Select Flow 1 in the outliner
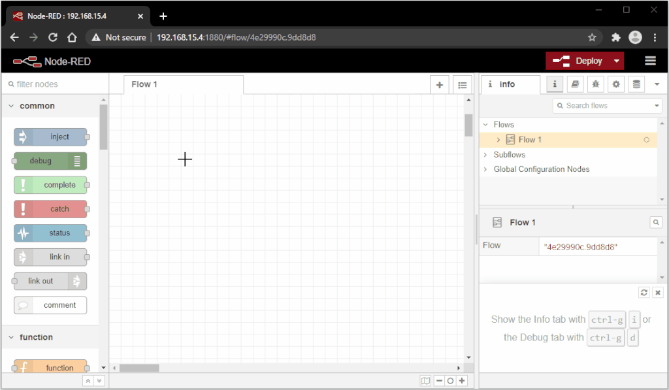Image resolution: width=669 pixels, height=390 pixels. tap(568, 140)
